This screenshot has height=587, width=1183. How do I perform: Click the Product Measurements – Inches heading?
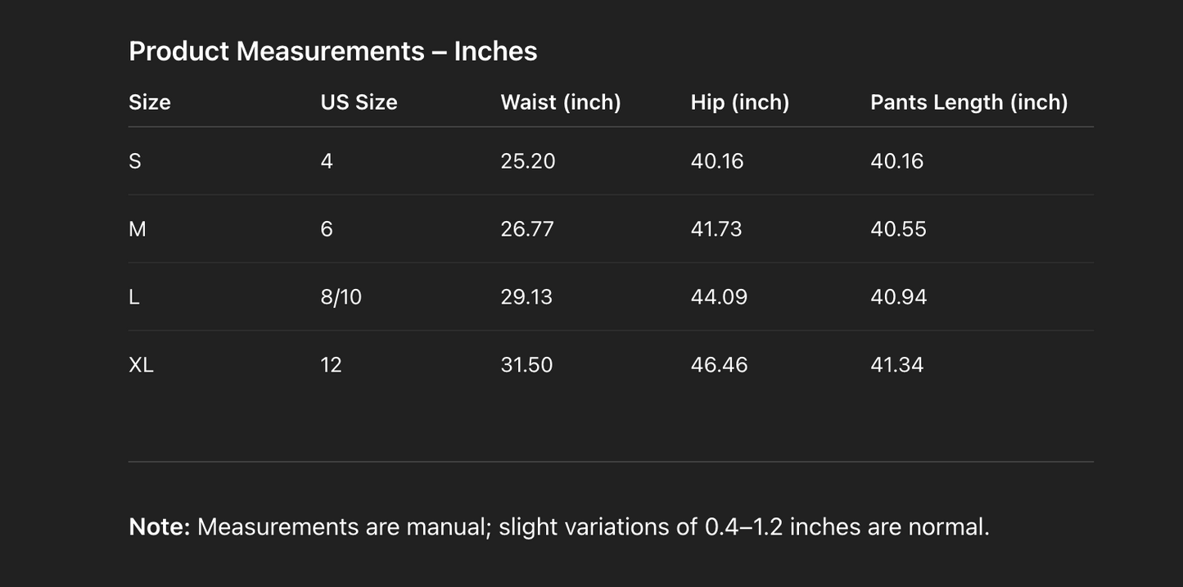[x=332, y=51]
